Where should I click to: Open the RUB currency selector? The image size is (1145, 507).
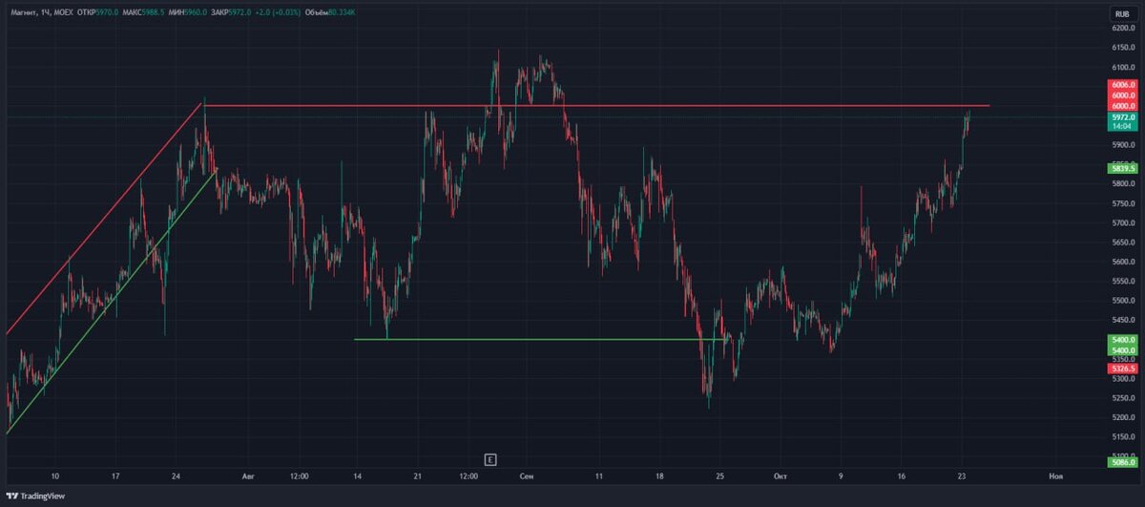1122,13
